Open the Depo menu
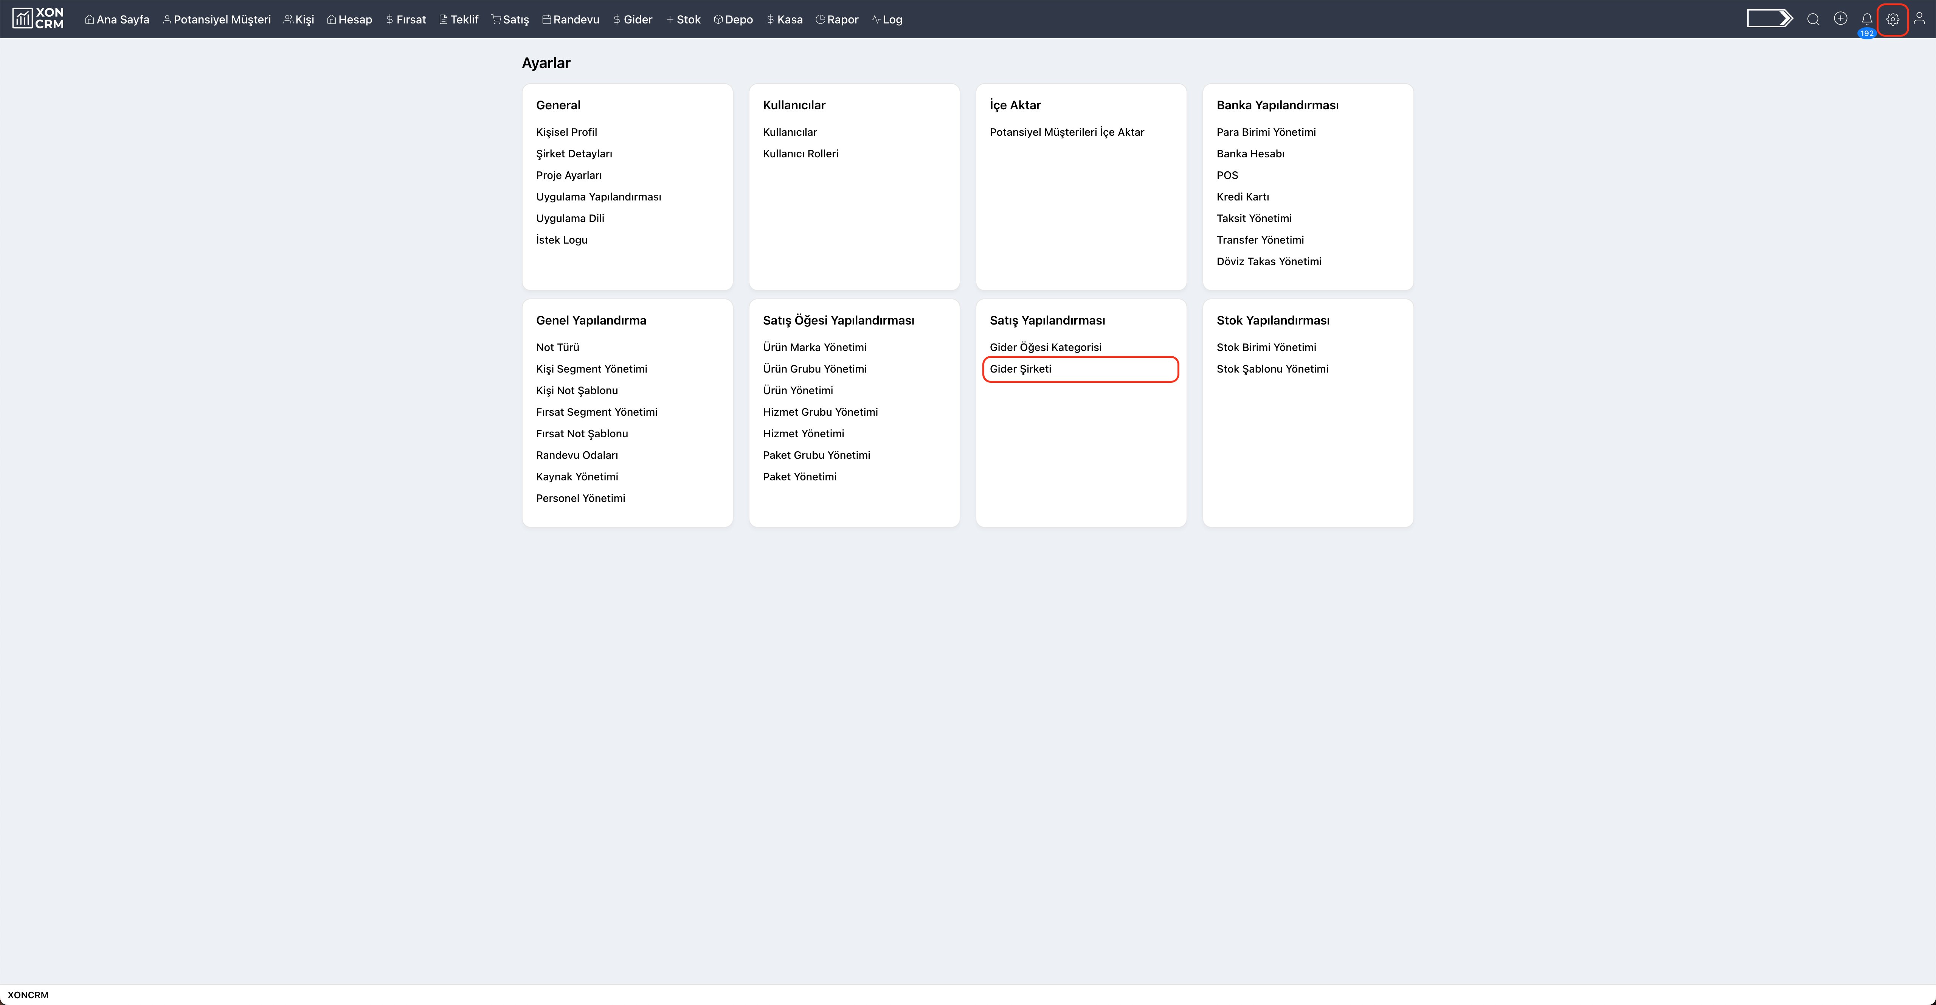The height and width of the screenshot is (1005, 1936). (x=734, y=20)
